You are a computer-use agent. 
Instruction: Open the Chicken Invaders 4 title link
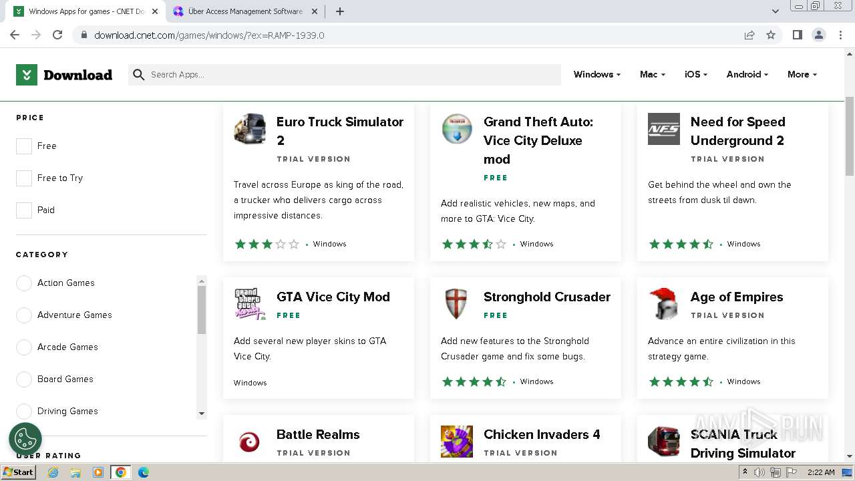click(542, 435)
